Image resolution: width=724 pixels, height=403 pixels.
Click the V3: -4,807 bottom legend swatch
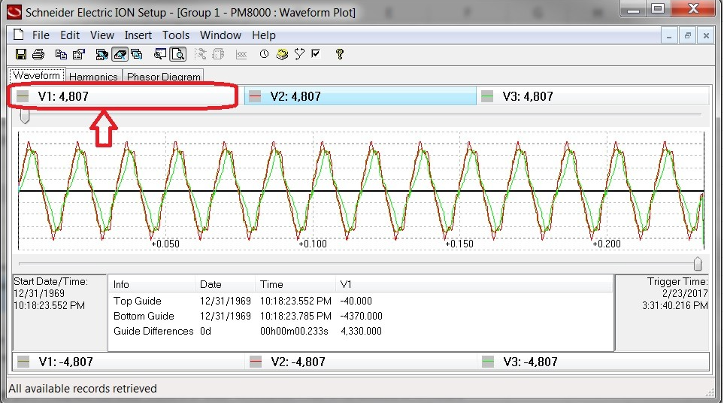point(488,362)
